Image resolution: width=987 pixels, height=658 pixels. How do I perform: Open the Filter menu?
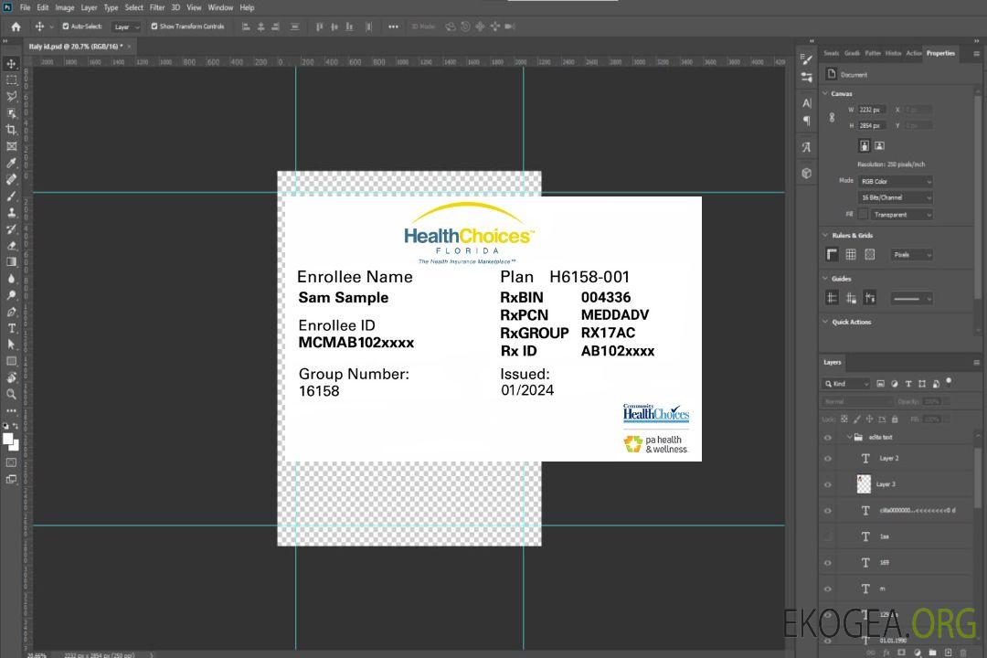pyautogui.click(x=157, y=7)
